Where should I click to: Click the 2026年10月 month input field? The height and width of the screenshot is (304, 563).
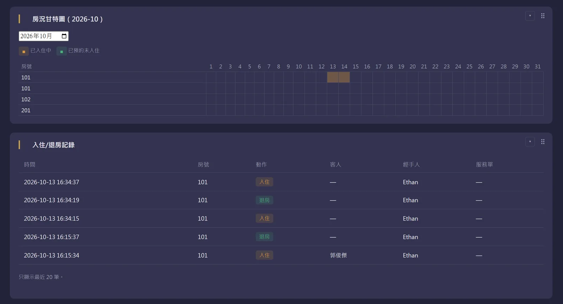tap(44, 36)
